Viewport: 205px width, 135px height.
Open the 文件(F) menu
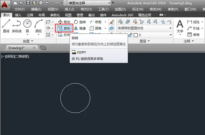click(x=19, y=9)
